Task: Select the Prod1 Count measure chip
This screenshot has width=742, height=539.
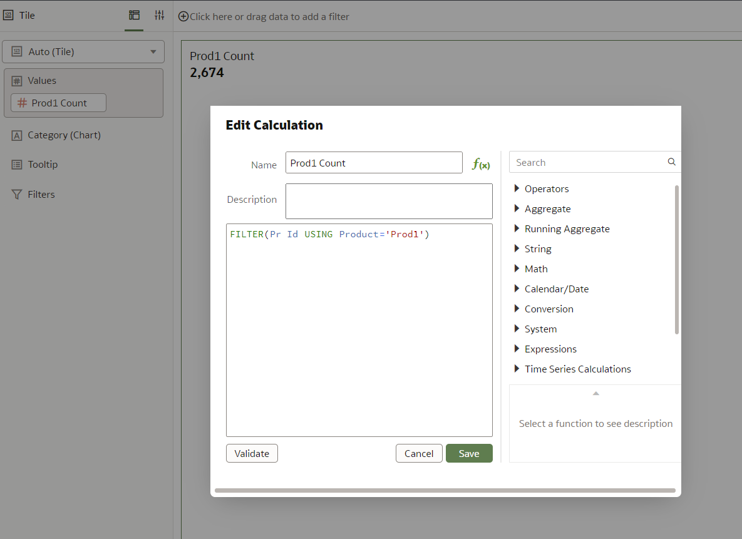Action: pos(58,103)
